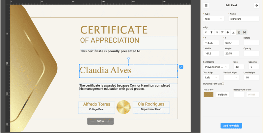Align field to left edge

click(206, 33)
